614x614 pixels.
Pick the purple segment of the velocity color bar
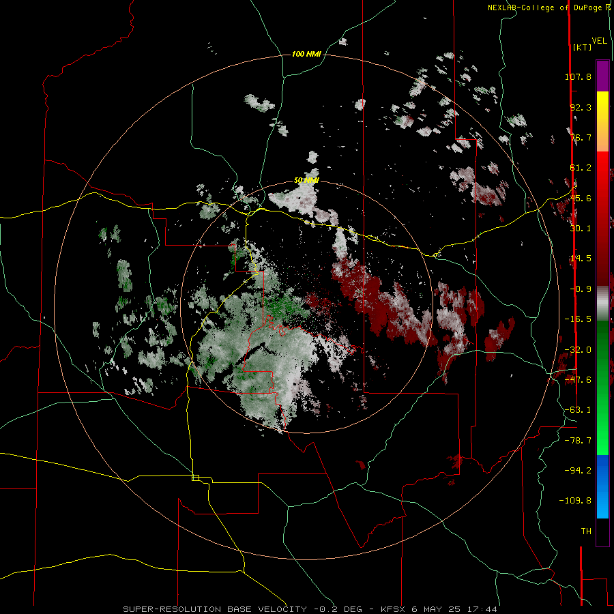pyautogui.click(x=602, y=76)
